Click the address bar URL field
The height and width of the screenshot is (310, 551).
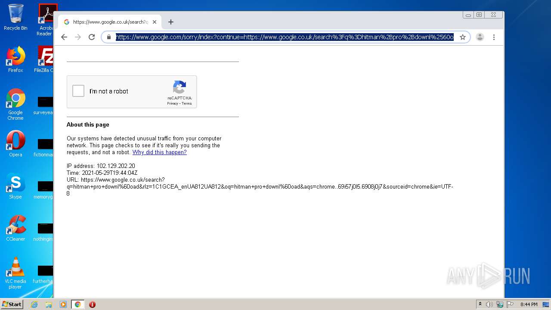point(285,37)
